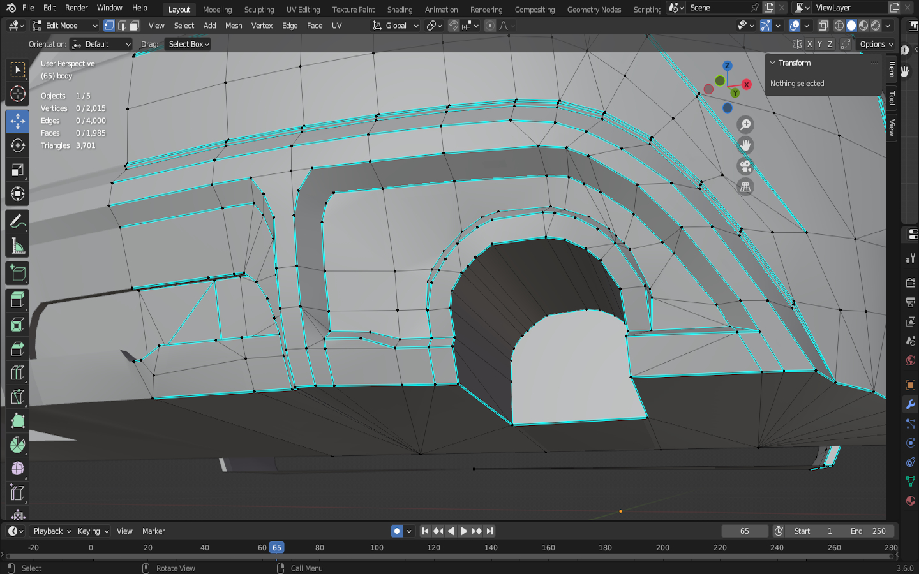Switch to face select mode

135,26
